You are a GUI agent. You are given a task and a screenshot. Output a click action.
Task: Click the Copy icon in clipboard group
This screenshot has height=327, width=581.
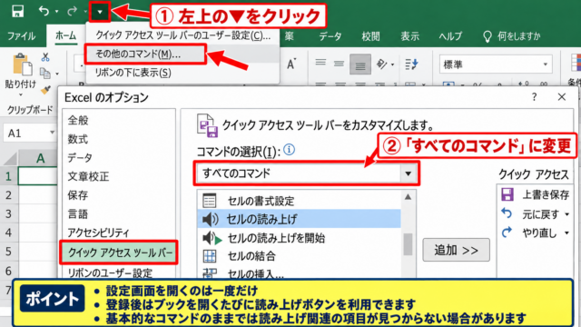[44, 73]
